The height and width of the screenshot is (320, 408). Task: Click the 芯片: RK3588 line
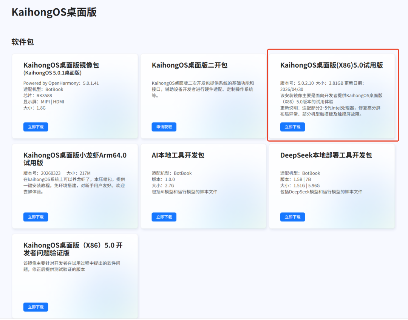point(38,96)
